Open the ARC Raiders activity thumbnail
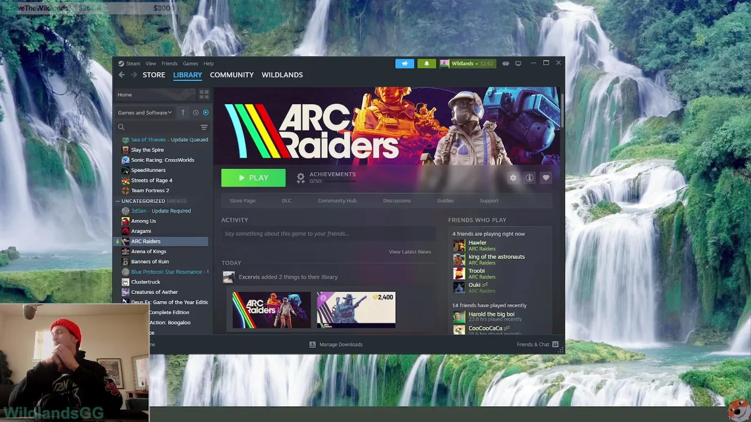 [271, 310]
